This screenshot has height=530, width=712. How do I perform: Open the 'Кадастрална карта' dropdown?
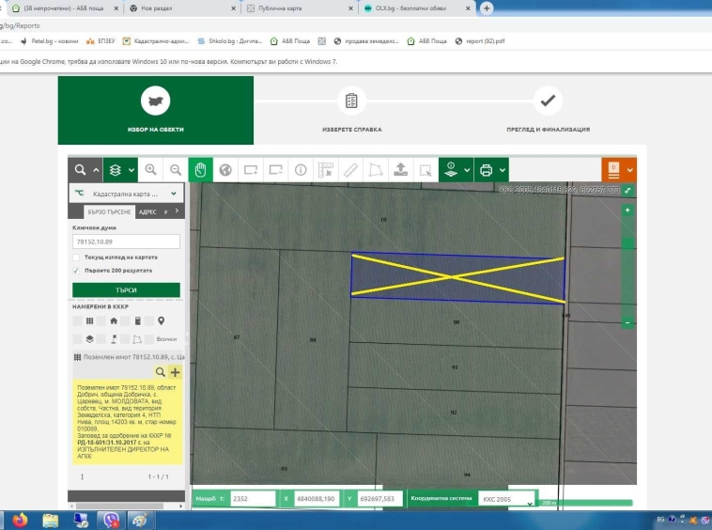coord(173,194)
